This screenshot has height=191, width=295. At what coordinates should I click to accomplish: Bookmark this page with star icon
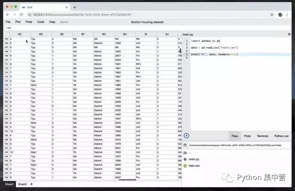pyautogui.click(x=271, y=15)
